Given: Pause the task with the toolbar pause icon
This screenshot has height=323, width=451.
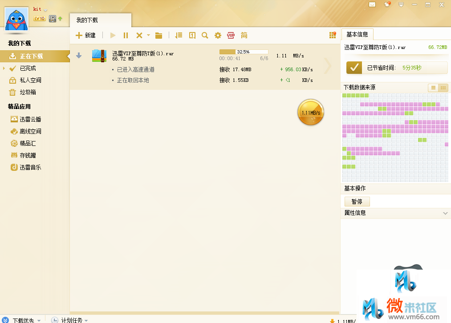Looking at the screenshot, I should 126,35.
